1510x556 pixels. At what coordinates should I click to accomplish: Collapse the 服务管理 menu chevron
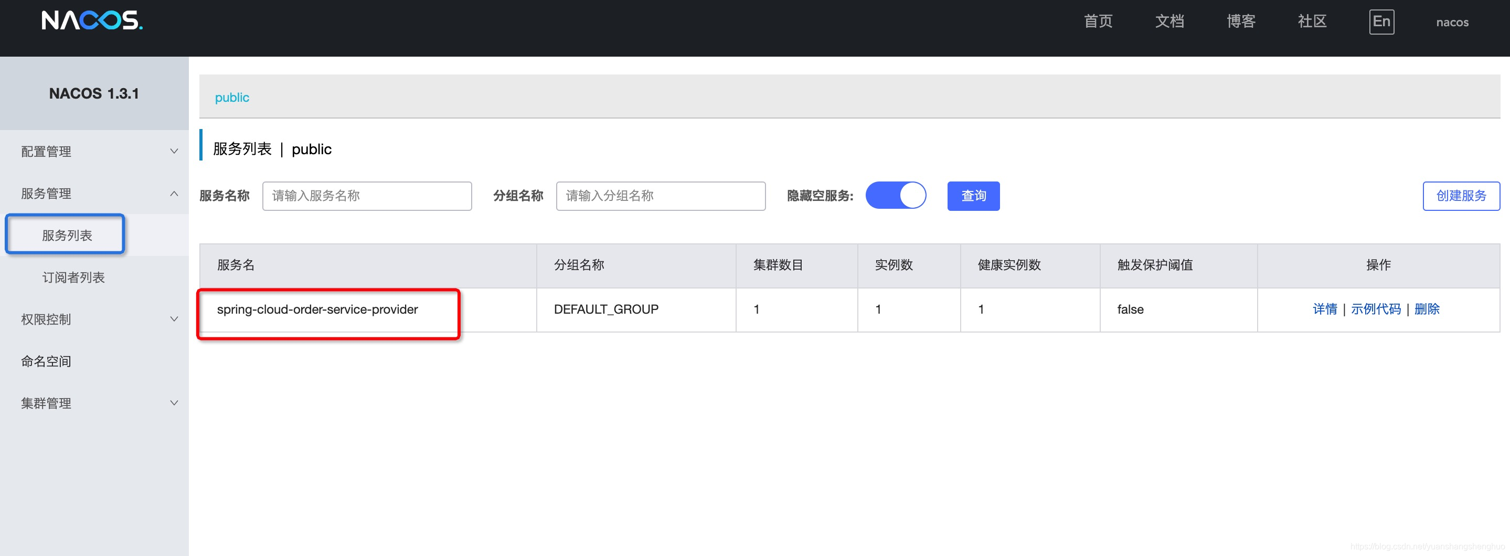click(174, 194)
